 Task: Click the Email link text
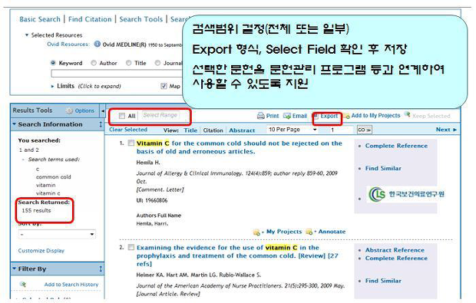click(299, 116)
